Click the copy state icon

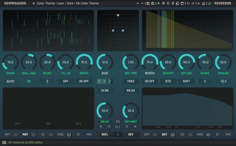[x=178, y=3]
